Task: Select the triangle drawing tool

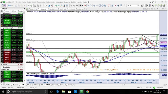Action: pyautogui.click(x=105, y=5)
